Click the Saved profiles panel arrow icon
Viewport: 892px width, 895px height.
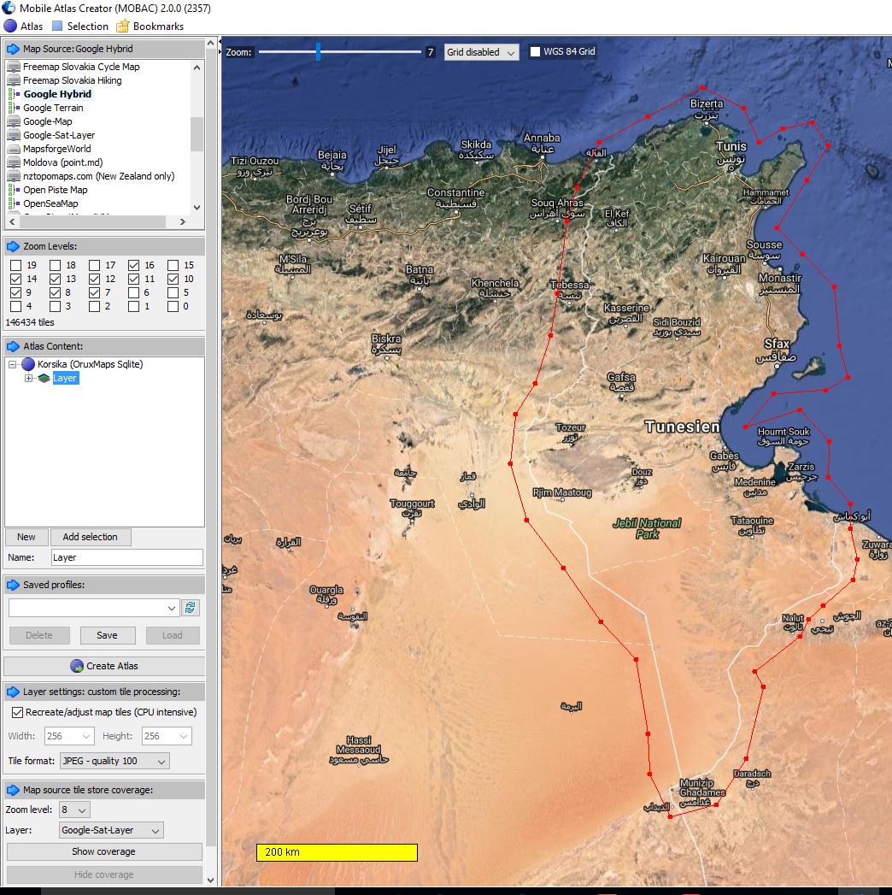13,586
